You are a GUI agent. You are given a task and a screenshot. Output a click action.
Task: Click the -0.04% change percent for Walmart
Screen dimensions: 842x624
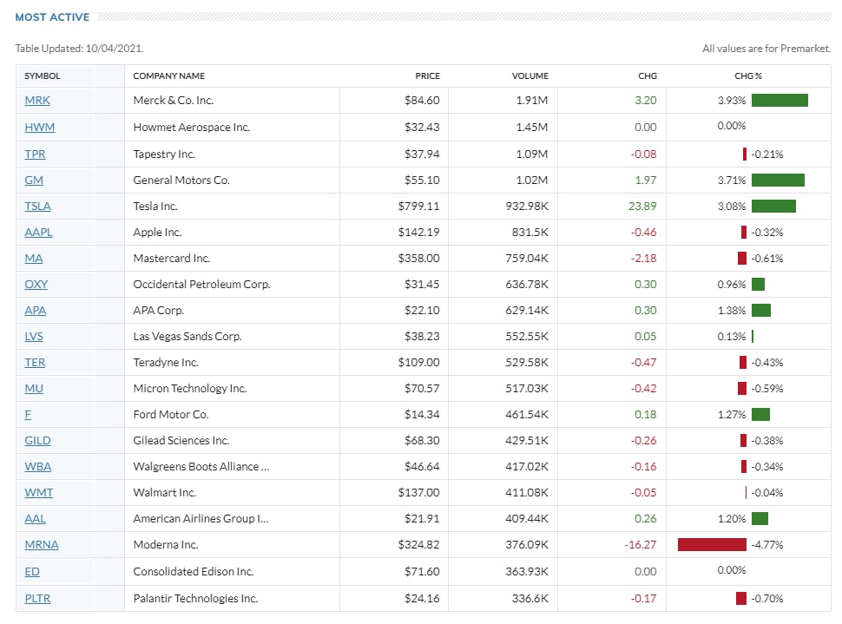pos(766,493)
